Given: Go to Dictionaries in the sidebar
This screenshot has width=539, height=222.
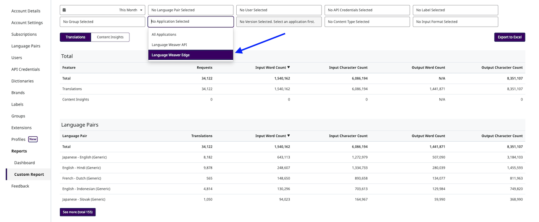Looking at the screenshot, I should tap(22, 81).
